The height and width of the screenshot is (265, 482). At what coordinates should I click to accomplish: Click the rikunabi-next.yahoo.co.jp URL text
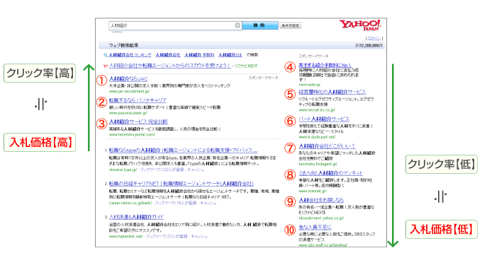pyautogui.click(x=321, y=218)
